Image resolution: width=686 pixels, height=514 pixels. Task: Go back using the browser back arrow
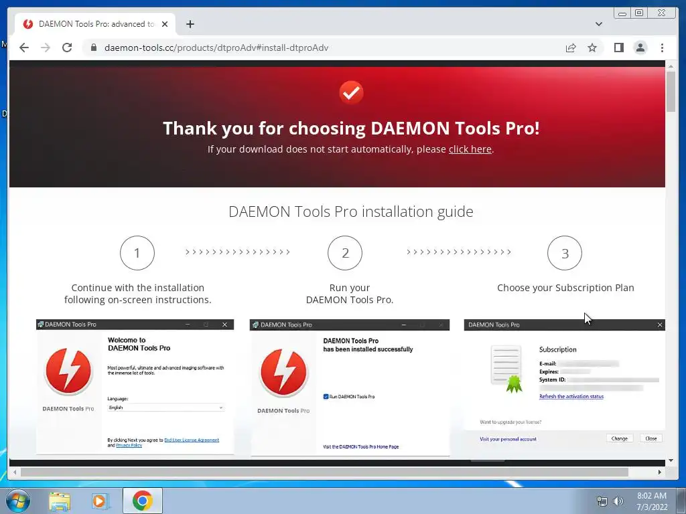[x=24, y=48]
